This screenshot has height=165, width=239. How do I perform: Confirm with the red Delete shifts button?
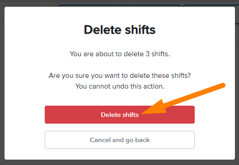point(119,115)
